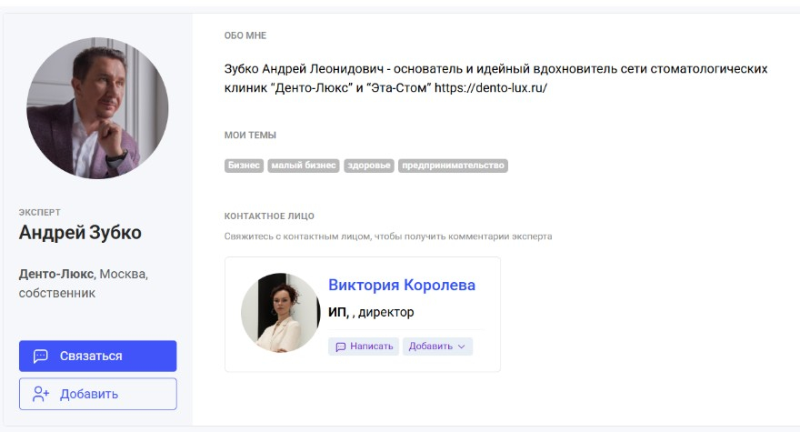Click the 'собственник' role text
This screenshot has width=800, height=432.
[57, 294]
